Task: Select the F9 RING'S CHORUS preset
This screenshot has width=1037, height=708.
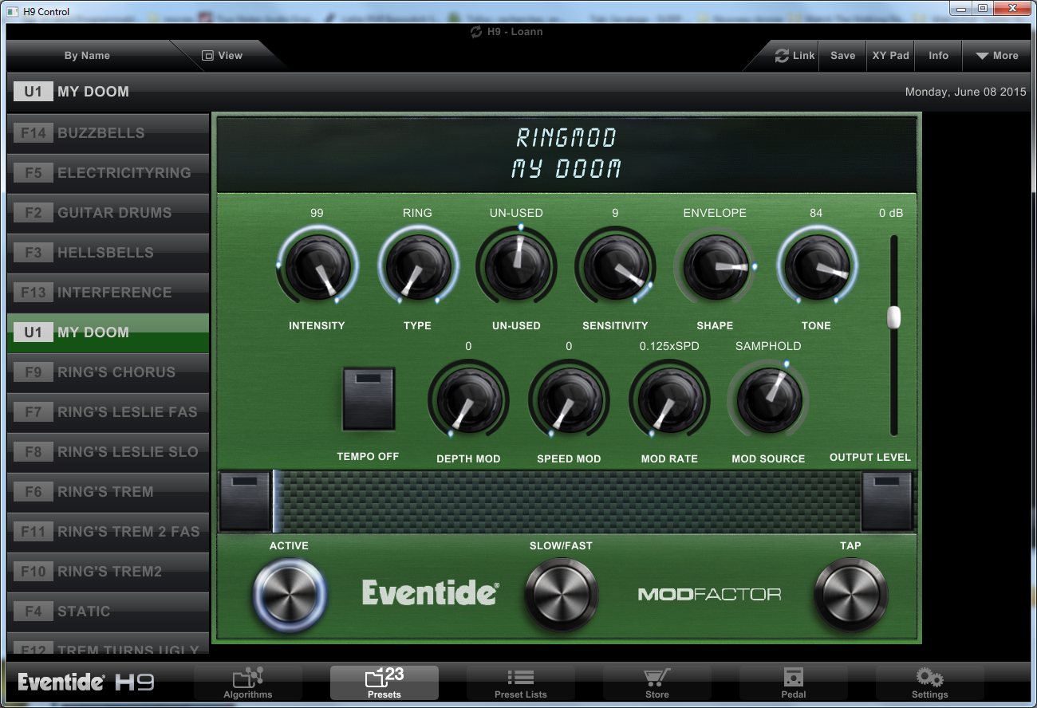Action: click(x=108, y=372)
